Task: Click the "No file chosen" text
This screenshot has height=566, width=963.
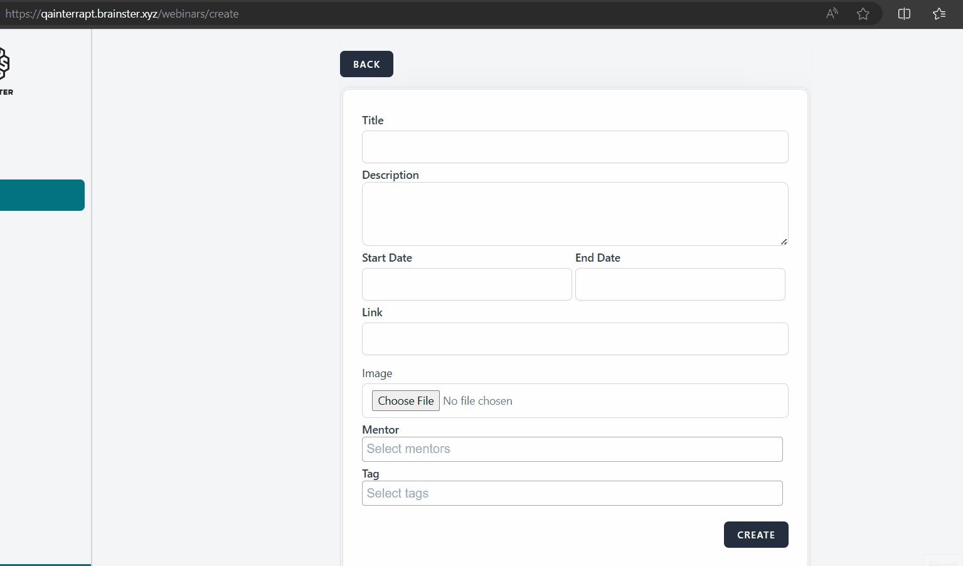Action: [477, 401]
